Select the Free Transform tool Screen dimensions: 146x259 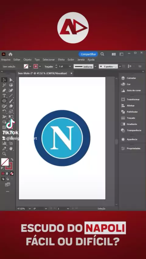pyautogui.click(x=11, y=117)
